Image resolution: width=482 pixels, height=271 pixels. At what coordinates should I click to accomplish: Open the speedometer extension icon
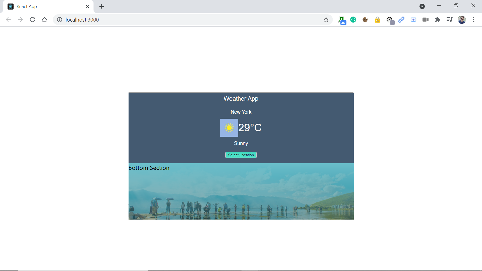[390, 20]
